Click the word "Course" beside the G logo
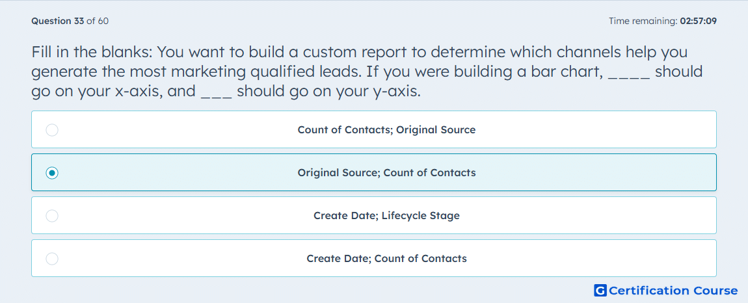The width and height of the screenshot is (748, 303). coord(715,291)
